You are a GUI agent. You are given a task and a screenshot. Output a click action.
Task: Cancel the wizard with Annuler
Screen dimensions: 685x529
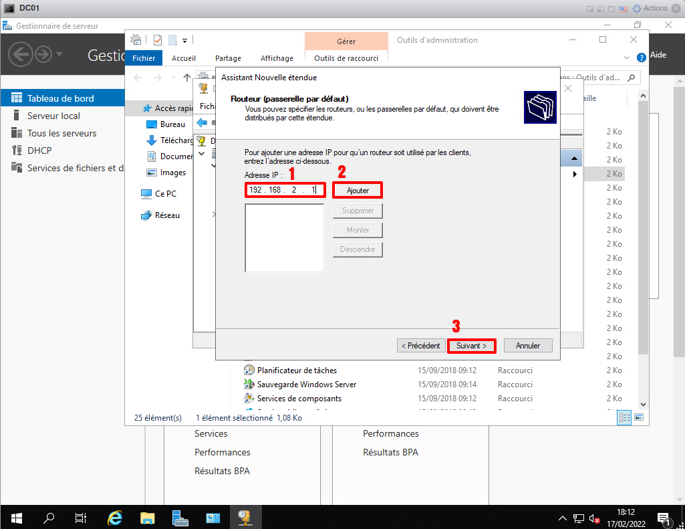pyautogui.click(x=528, y=346)
